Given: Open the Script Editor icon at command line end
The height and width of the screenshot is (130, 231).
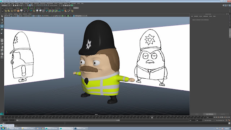Looking at the screenshot, I should [229, 123].
